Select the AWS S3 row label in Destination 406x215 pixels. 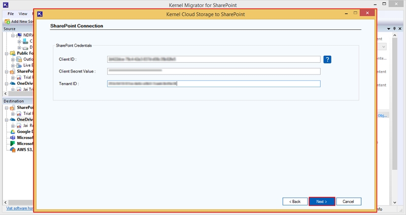[25, 150]
